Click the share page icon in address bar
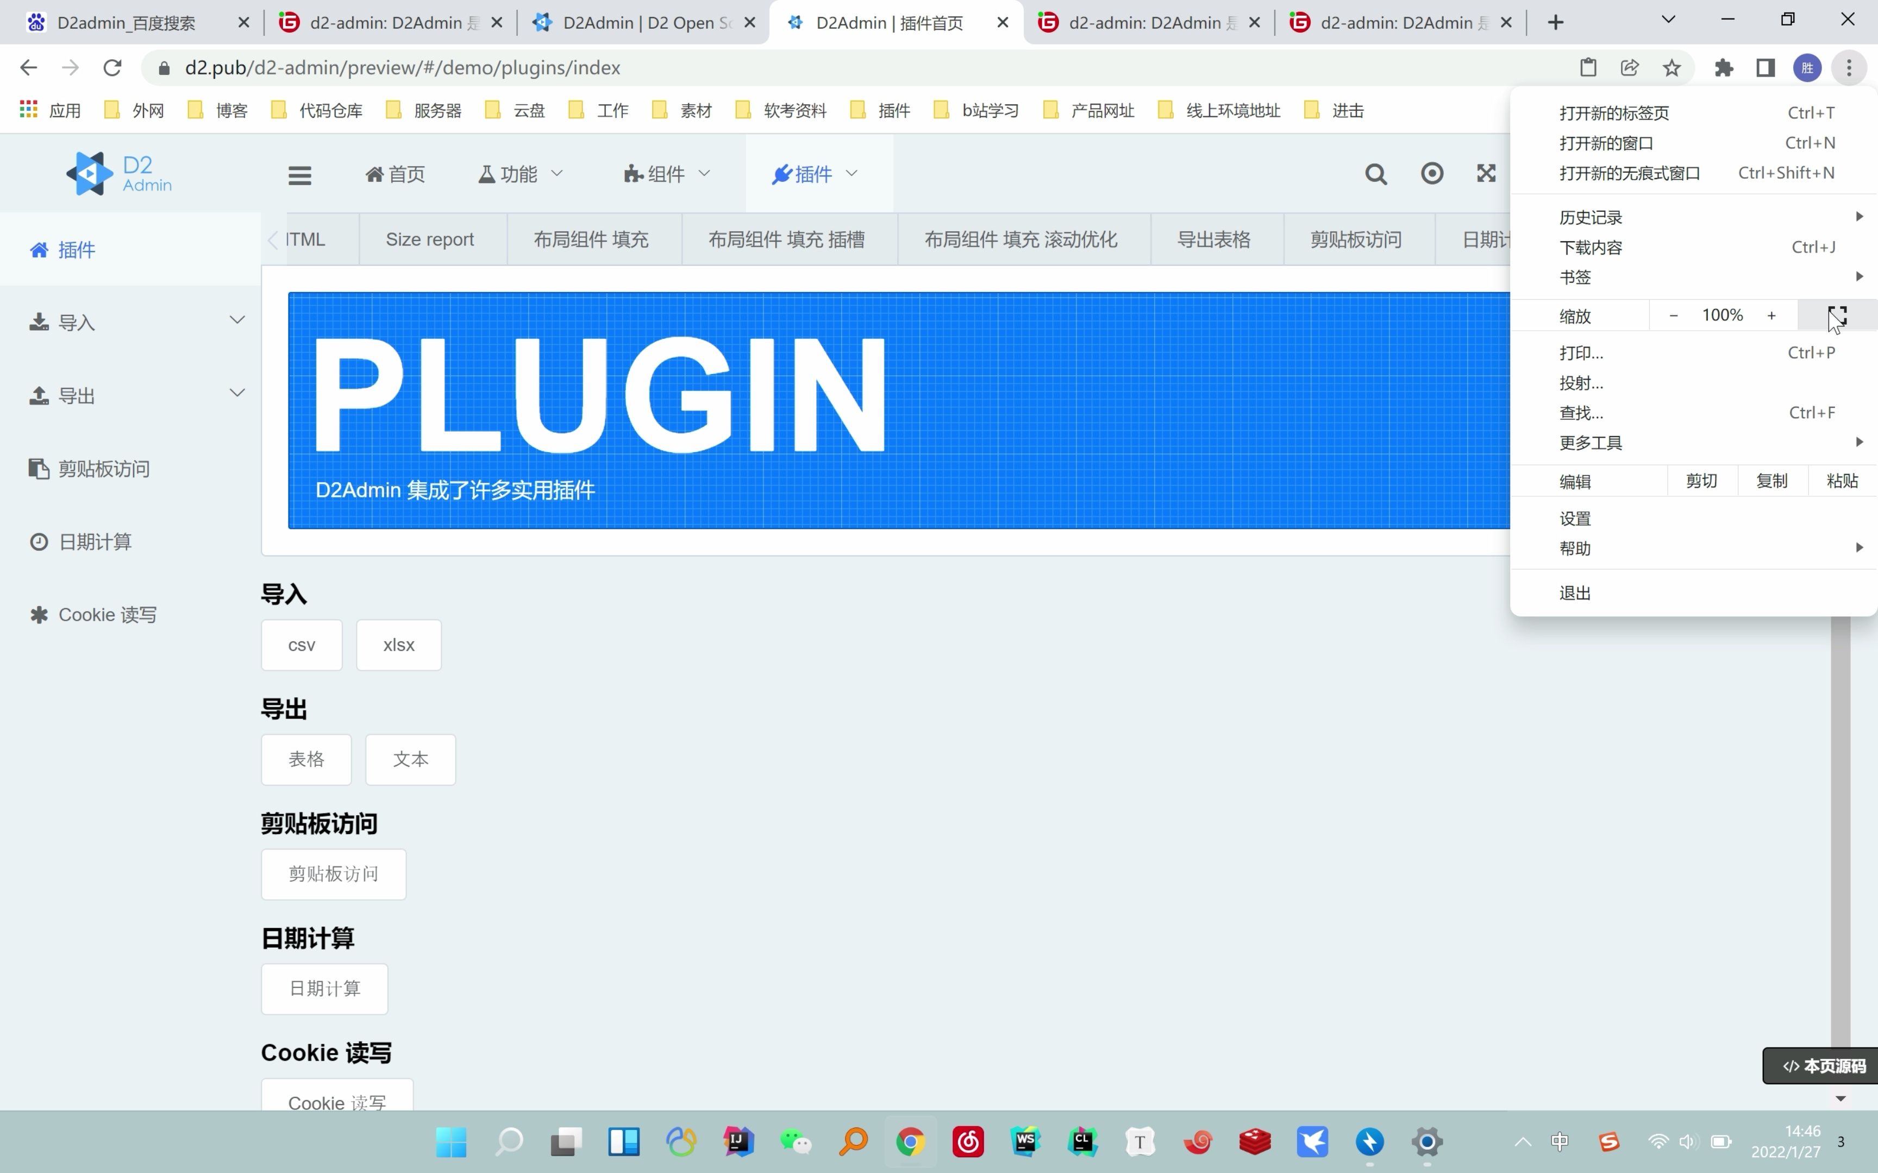Viewport: 1878px width, 1173px height. (x=1630, y=67)
